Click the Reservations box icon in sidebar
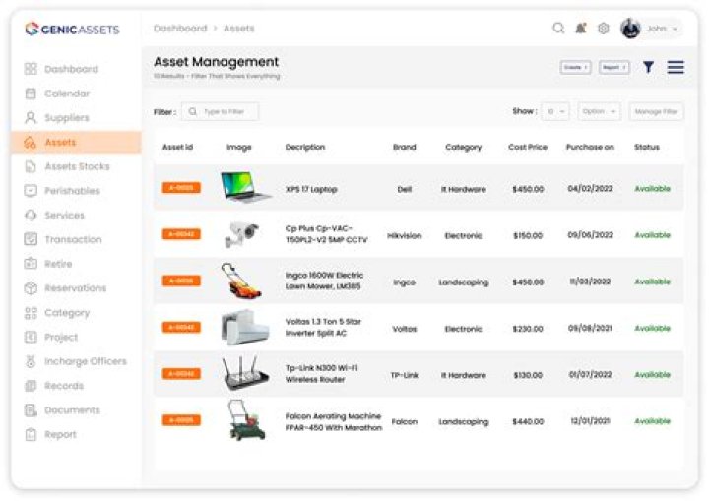 pyautogui.click(x=31, y=288)
